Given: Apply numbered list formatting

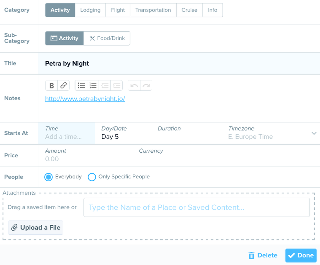Looking at the screenshot, I should [x=93, y=85].
